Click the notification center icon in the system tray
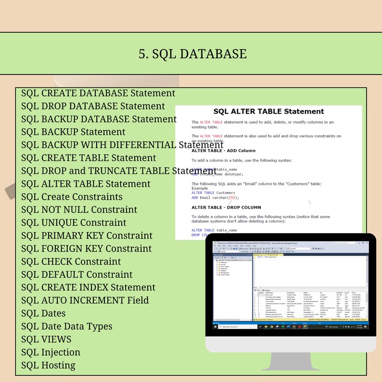Screen dimensions: 382x382 [x=365, y=327]
